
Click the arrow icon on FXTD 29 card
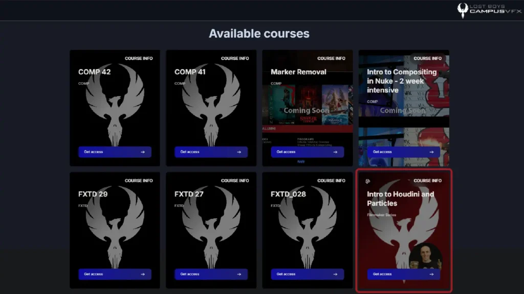[x=143, y=274]
